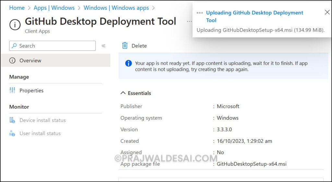This screenshot has height=182, width=332.
Task: Click the Essentials chevron arrow
Action: [123, 93]
